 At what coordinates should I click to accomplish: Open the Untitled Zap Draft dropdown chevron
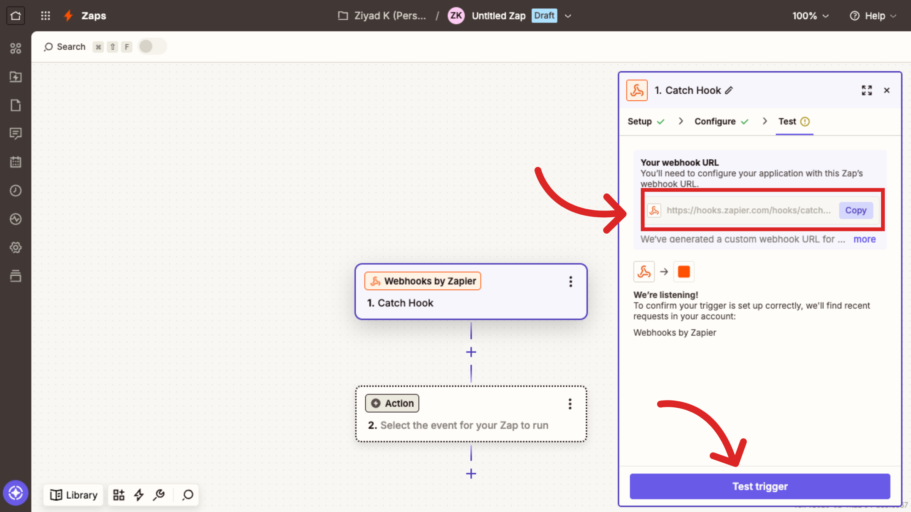pos(568,16)
